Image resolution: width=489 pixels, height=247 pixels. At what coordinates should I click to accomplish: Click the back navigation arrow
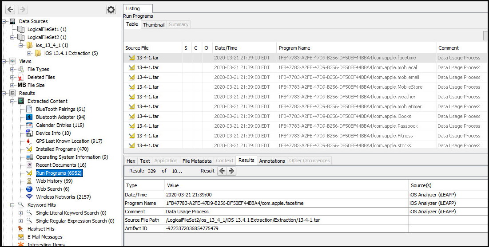pos(10,9)
